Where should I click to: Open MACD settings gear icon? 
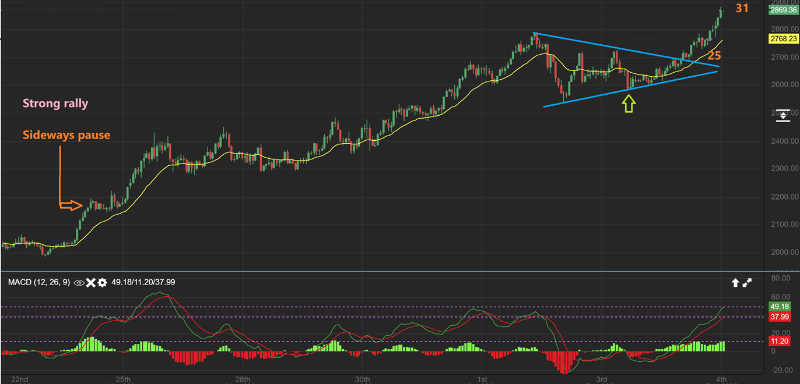[102, 282]
